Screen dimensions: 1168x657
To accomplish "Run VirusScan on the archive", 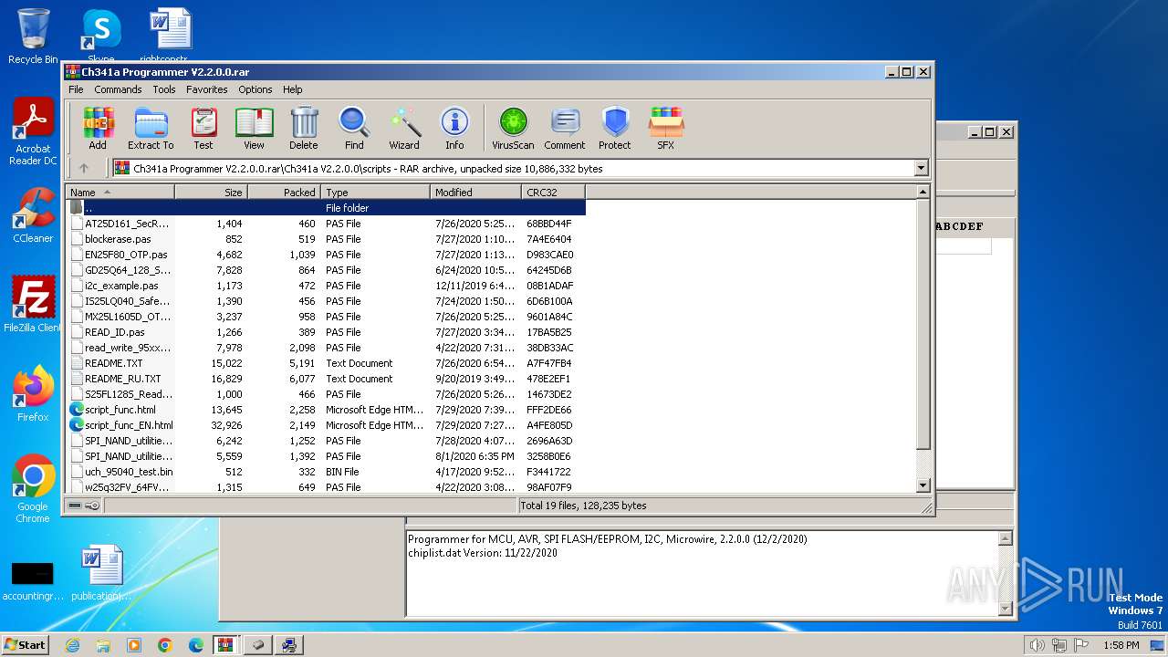I will [x=513, y=129].
